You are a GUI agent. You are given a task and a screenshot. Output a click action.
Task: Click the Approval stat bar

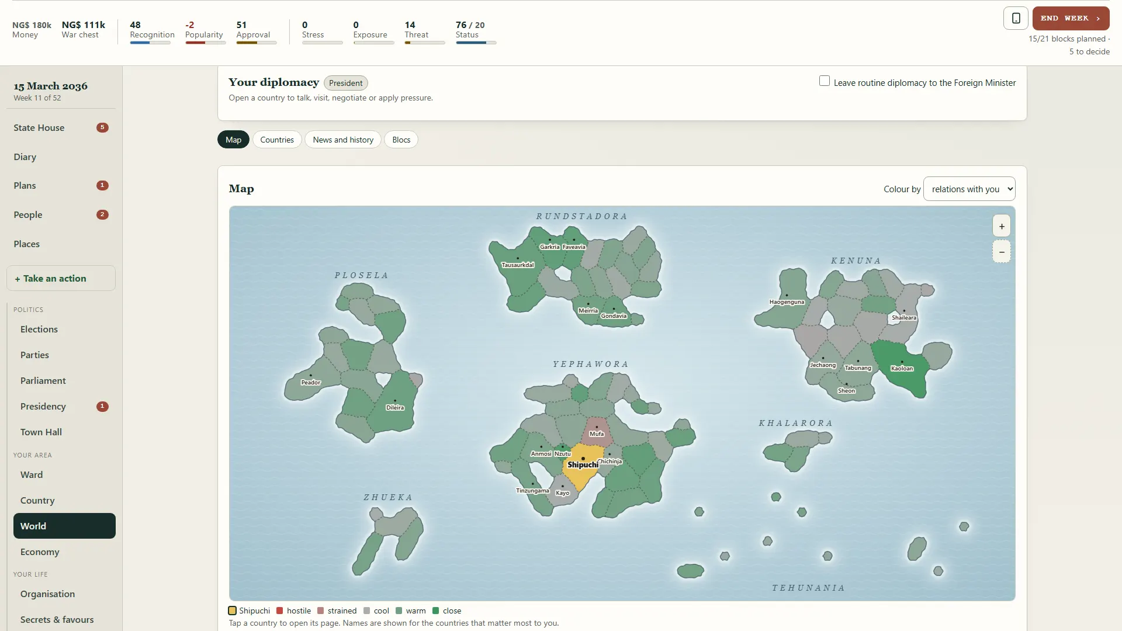[x=257, y=42]
